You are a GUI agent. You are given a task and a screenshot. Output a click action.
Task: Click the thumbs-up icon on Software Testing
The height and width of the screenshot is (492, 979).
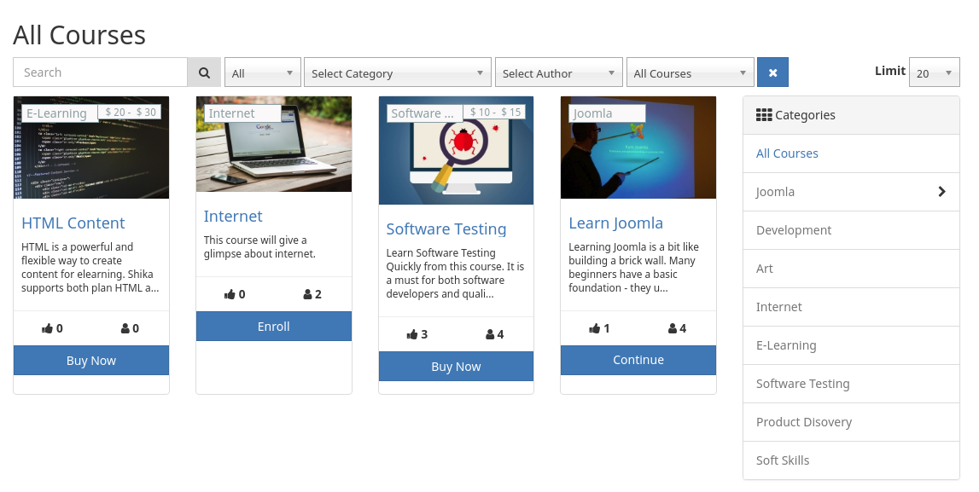(x=412, y=334)
